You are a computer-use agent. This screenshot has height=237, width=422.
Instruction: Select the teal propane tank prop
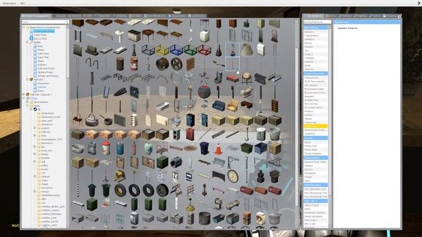pyautogui.click(x=148, y=148)
